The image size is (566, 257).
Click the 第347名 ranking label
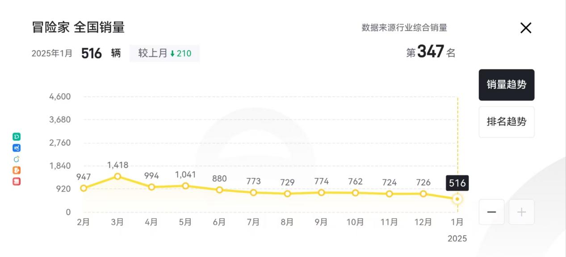click(431, 52)
